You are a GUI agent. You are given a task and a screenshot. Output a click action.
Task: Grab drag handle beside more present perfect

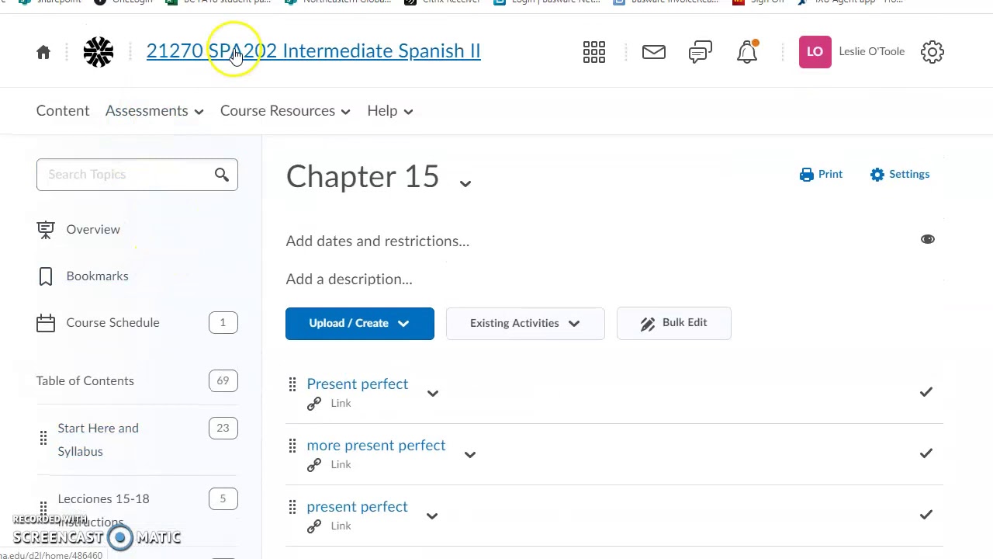coord(292,445)
